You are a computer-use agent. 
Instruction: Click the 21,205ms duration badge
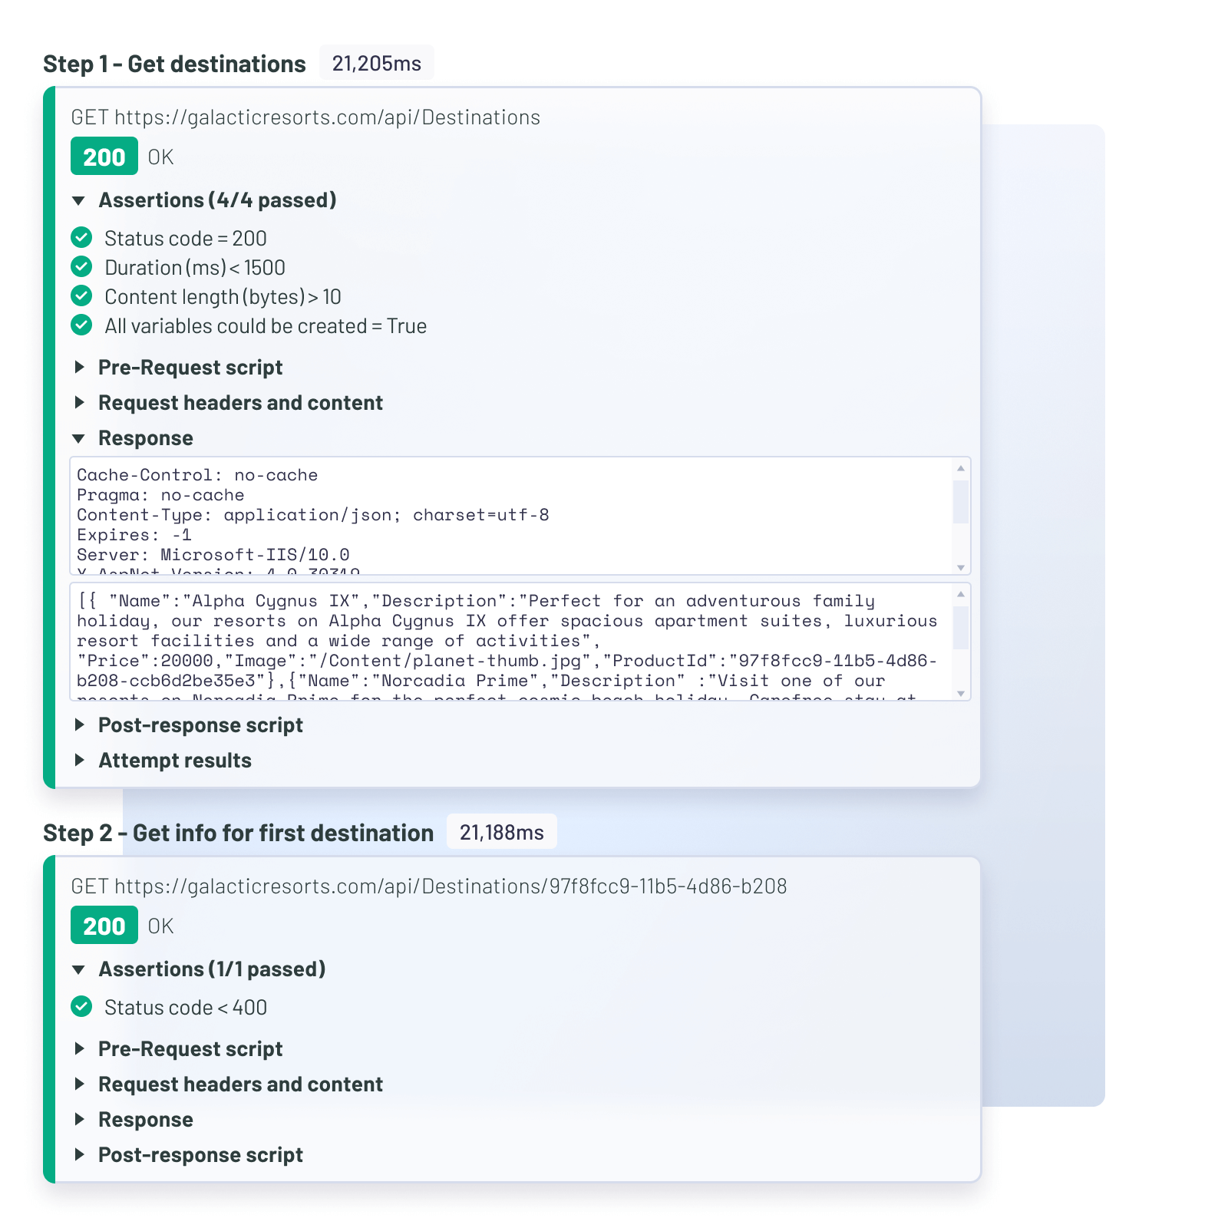pos(375,63)
